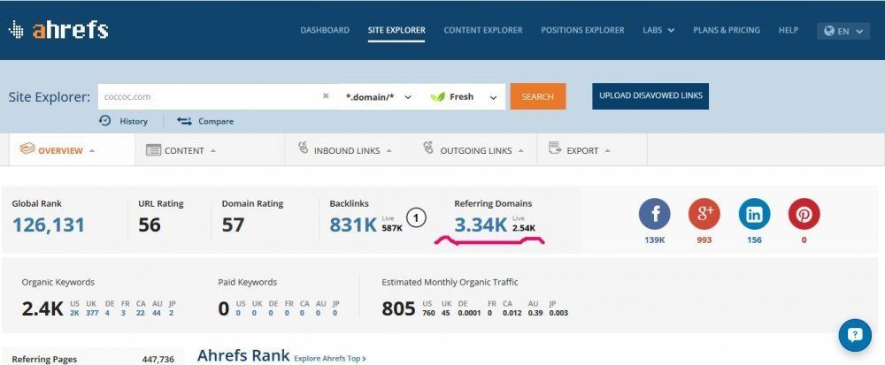Click the Content tab icon
This screenshot has height=365, width=885.
pos(153,150)
